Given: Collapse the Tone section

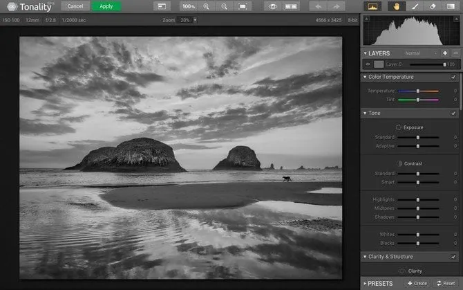Looking at the screenshot, I should (x=365, y=113).
